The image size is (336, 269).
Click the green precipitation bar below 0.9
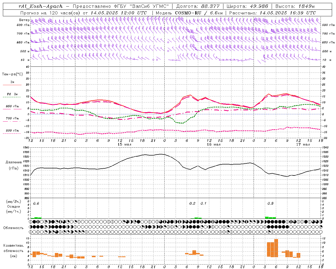tap(270, 218)
